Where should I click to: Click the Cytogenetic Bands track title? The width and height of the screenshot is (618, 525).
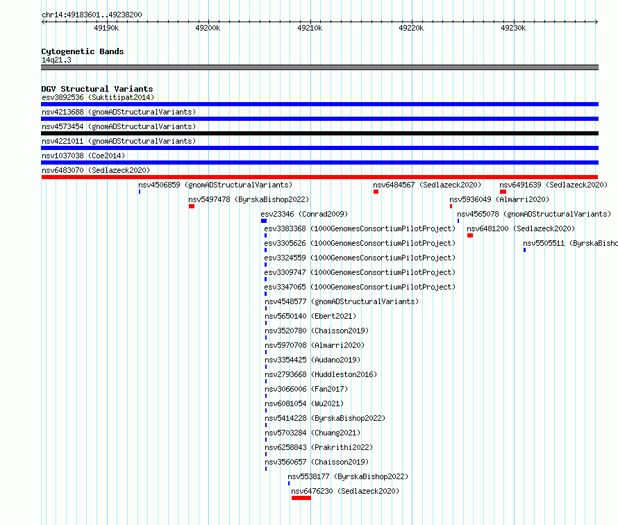click(x=83, y=51)
